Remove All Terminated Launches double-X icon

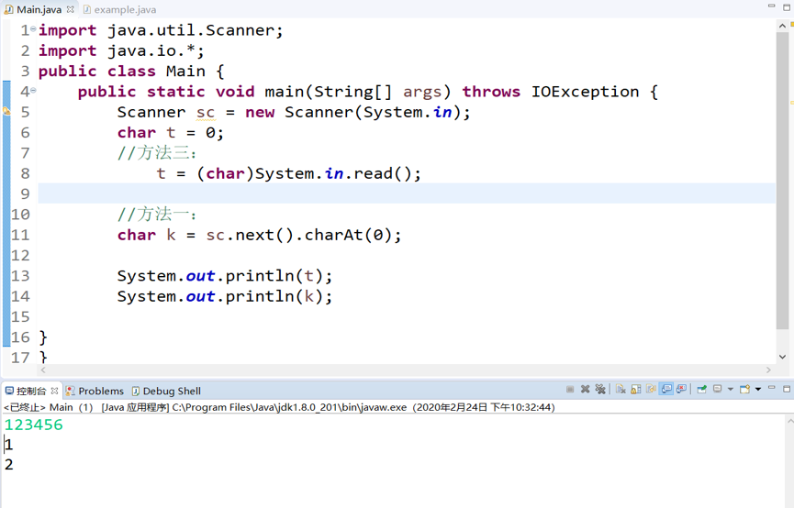pyautogui.click(x=600, y=390)
